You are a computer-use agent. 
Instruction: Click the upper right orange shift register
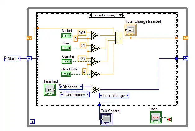tap(185, 38)
